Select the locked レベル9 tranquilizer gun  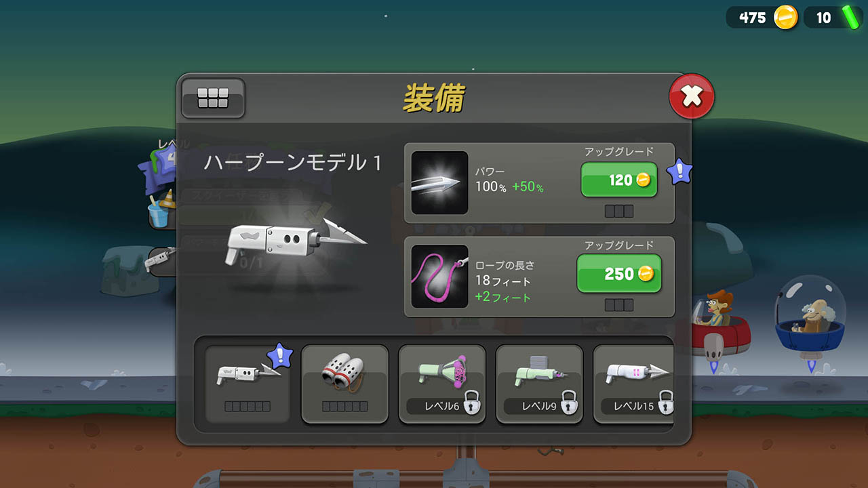pos(539,384)
